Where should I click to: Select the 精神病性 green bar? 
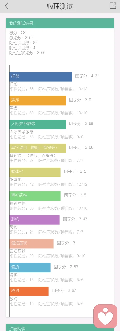click(35, 196)
